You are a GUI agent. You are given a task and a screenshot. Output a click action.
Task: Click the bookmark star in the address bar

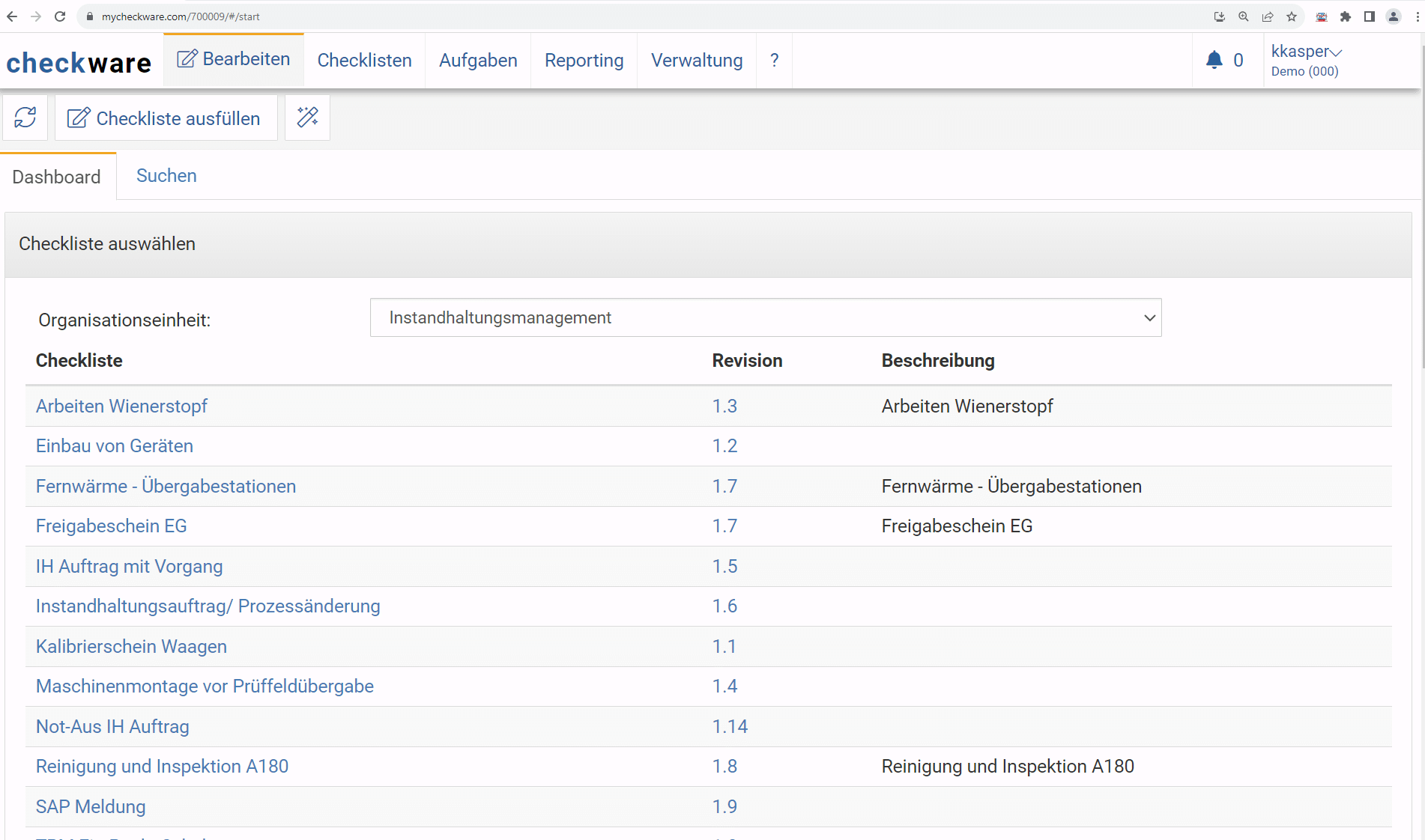pyautogui.click(x=1292, y=16)
